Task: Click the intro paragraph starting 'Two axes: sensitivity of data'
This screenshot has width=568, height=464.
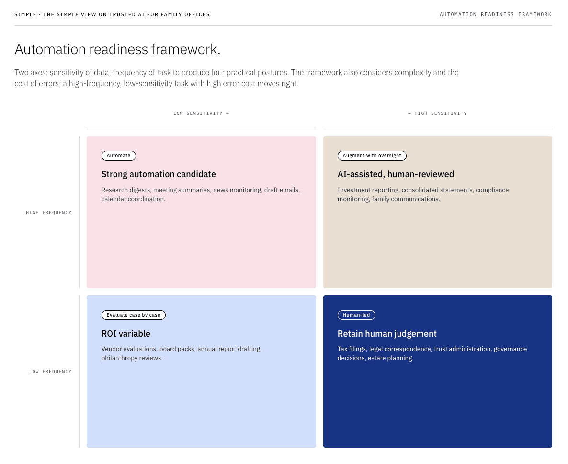Action: 237,78
